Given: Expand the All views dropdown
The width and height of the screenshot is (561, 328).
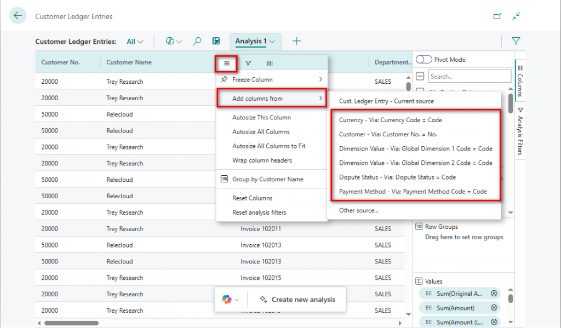Looking at the screenshot, I should pos(135,41).
